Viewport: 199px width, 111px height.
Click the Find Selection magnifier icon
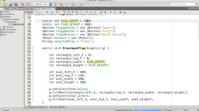tap(64, 12)
